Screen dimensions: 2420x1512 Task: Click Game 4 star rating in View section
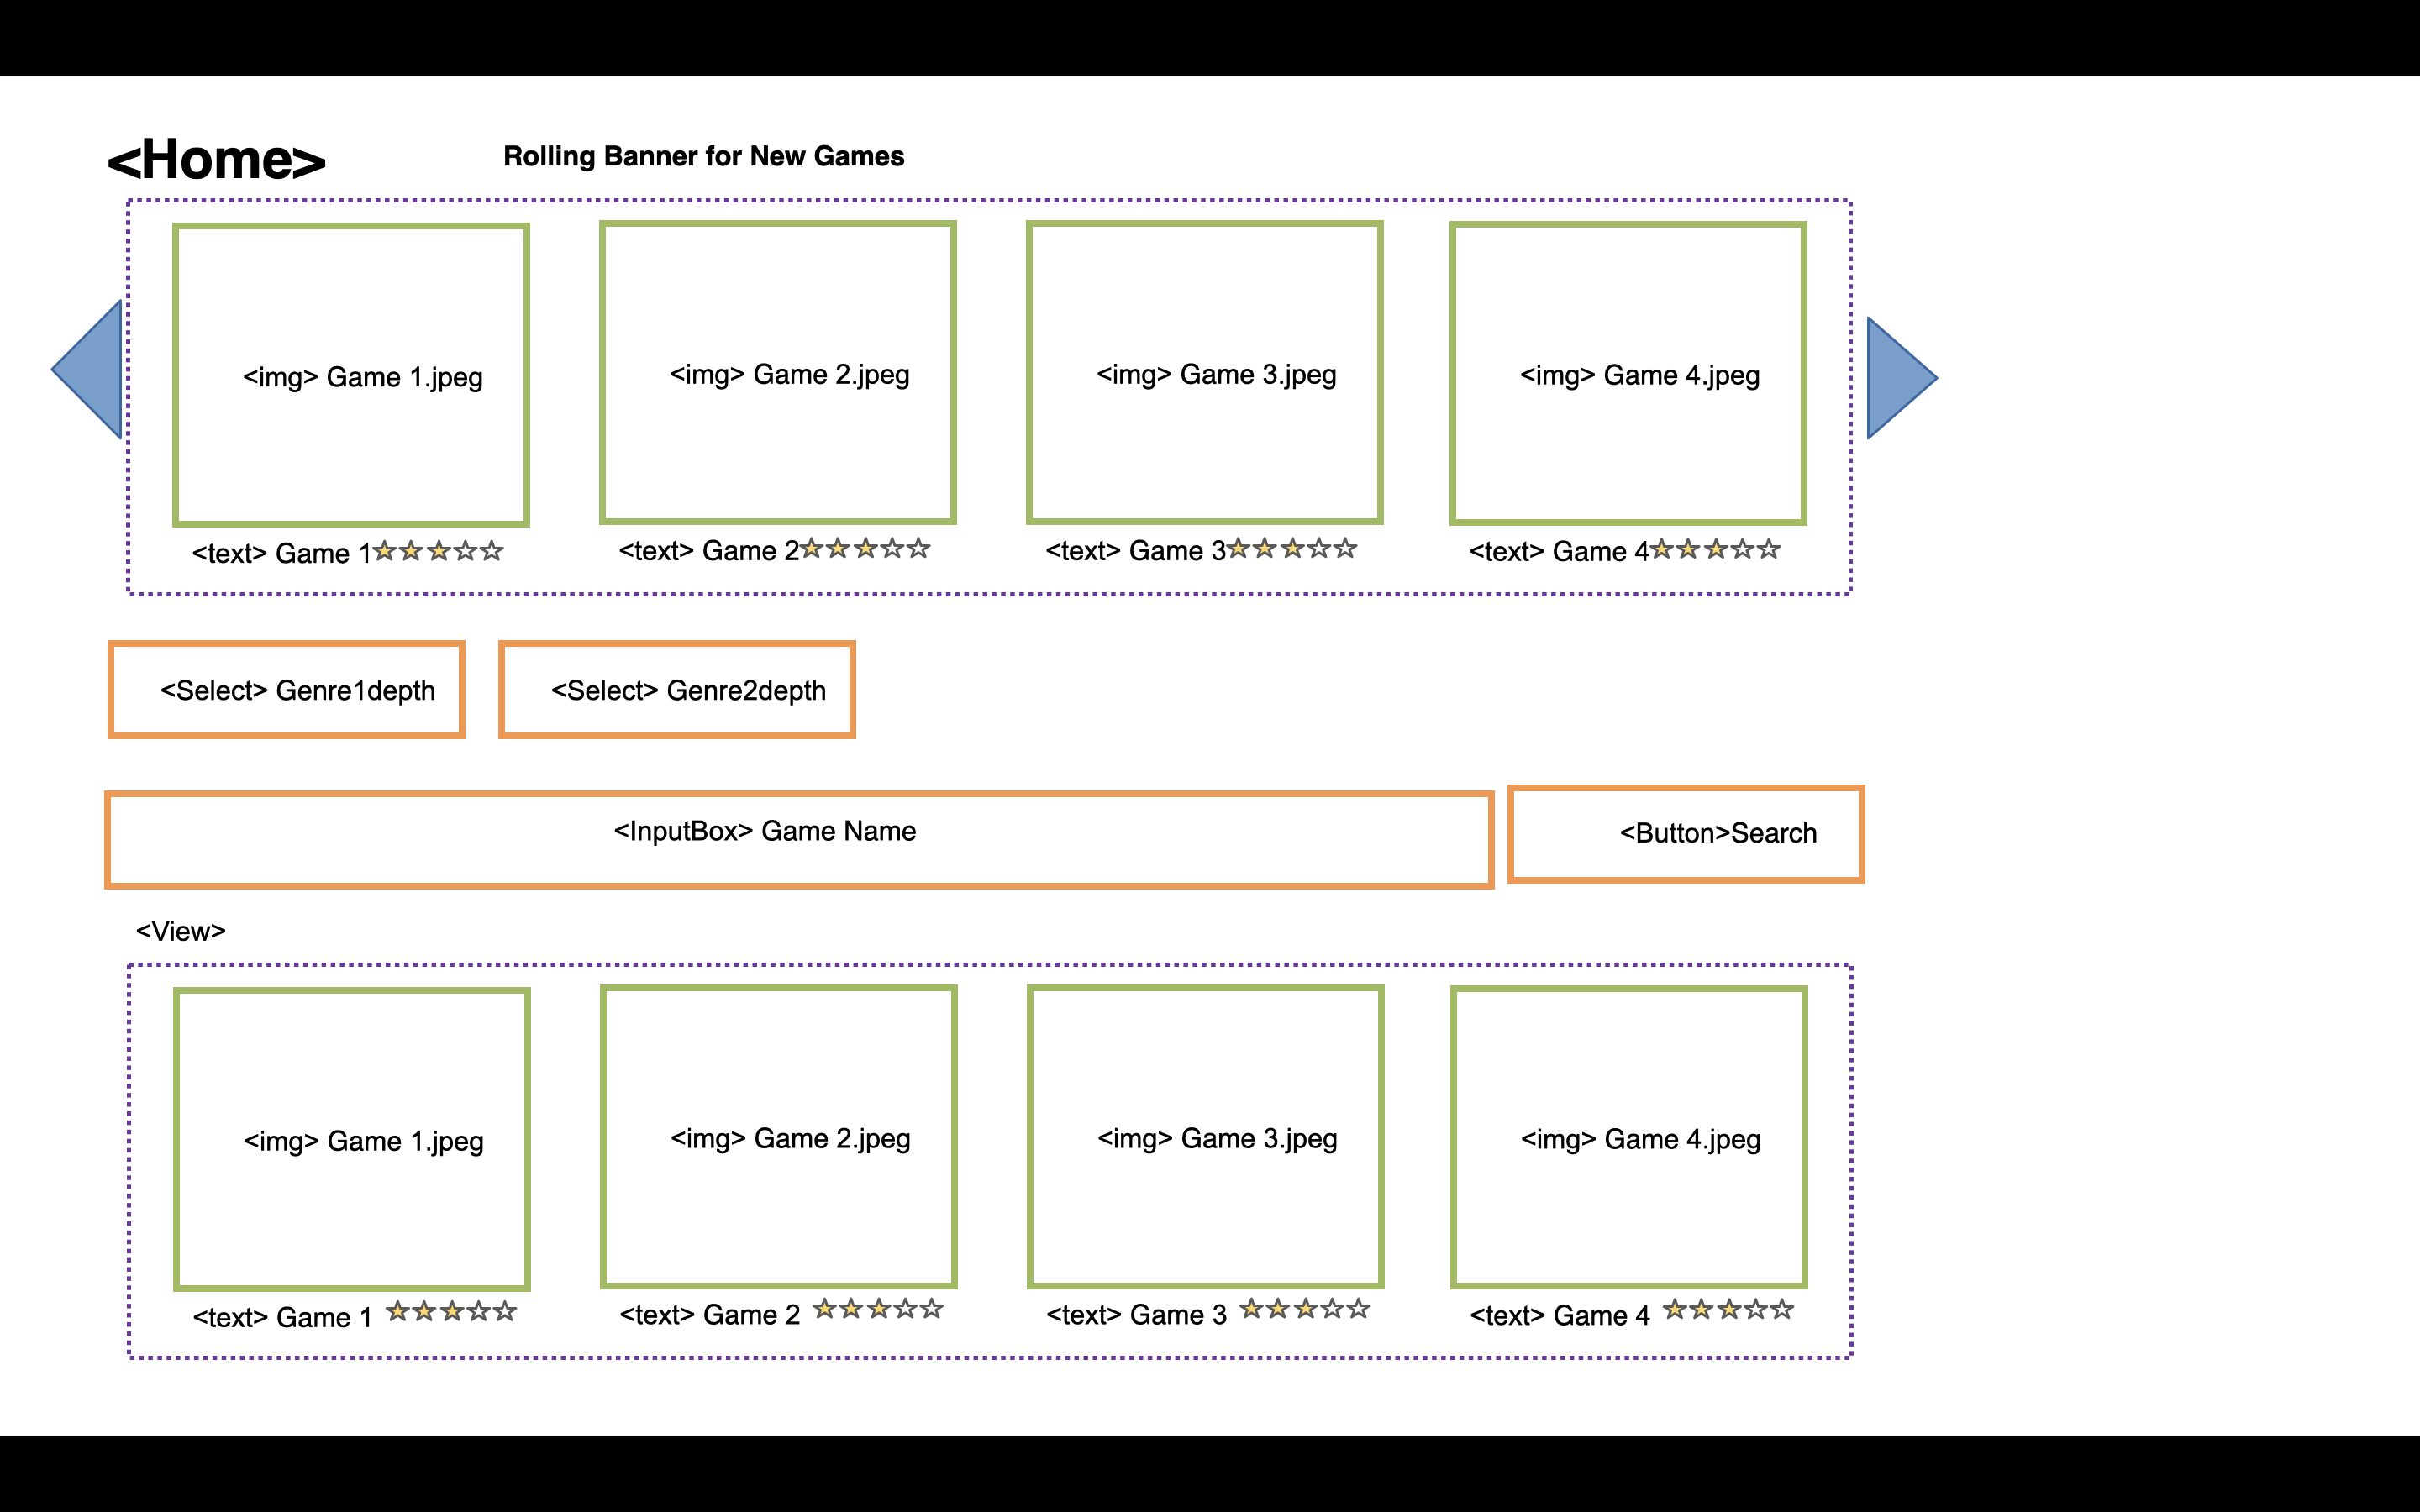click(x=1728, y=1309)
